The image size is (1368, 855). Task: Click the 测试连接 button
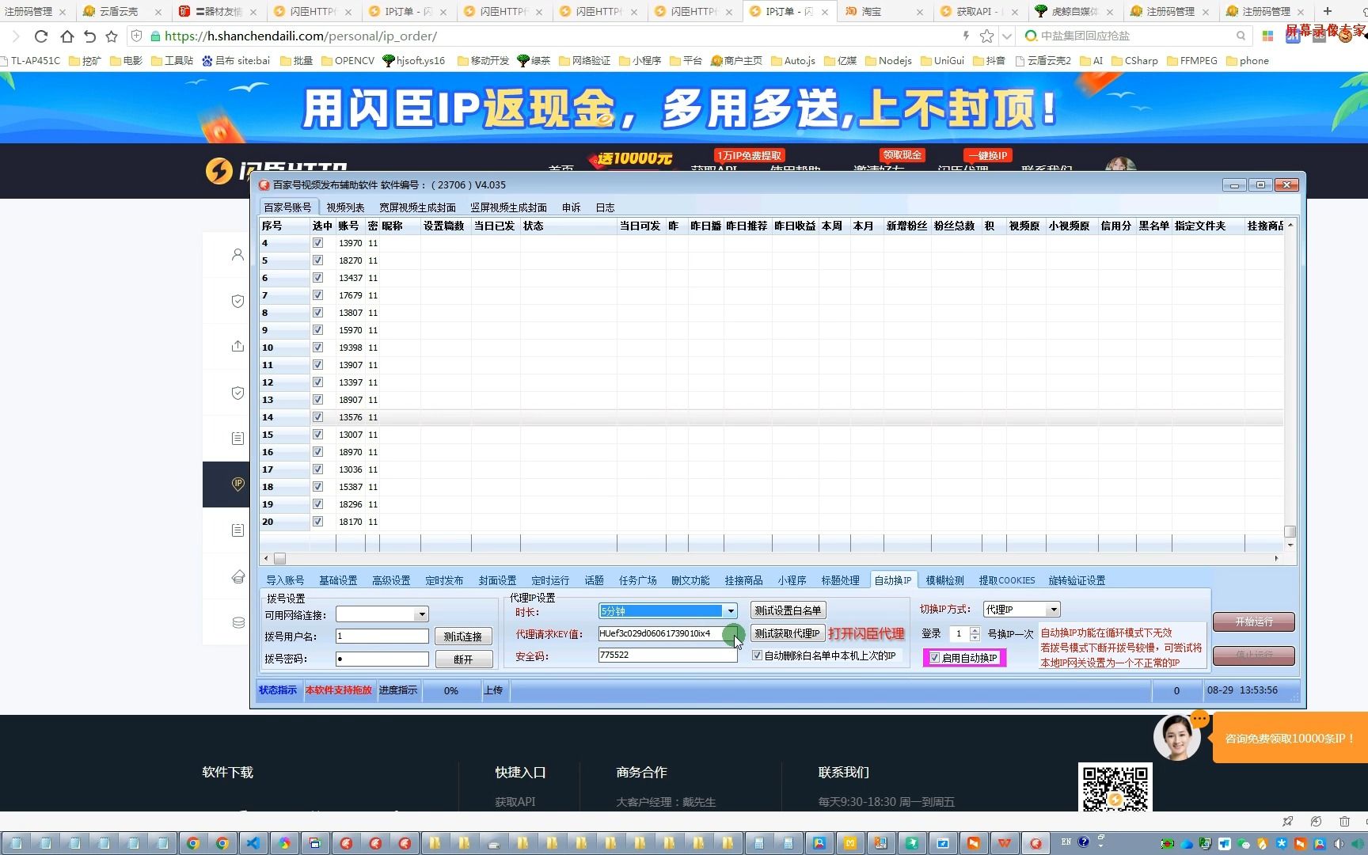point(463,636)
